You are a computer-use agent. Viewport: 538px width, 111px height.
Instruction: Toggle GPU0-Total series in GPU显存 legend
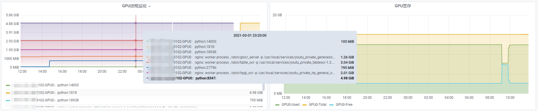(x=318, y=105)
